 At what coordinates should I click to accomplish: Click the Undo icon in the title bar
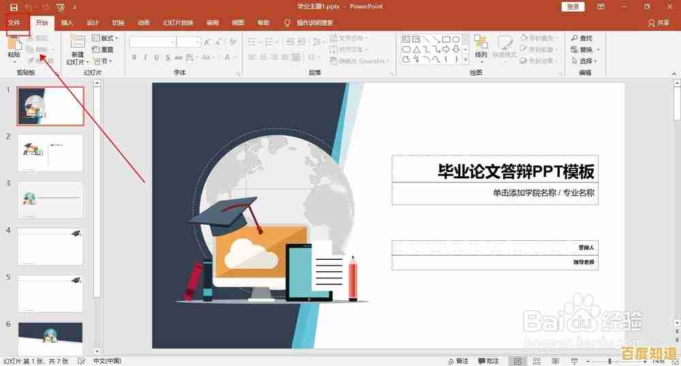tap(29, 7)
